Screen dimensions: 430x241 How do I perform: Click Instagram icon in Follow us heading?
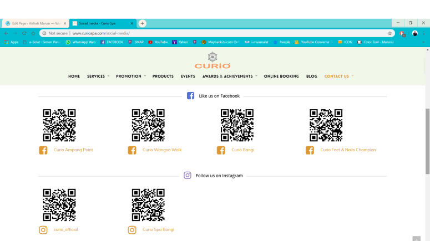click(x=188, y=175)
